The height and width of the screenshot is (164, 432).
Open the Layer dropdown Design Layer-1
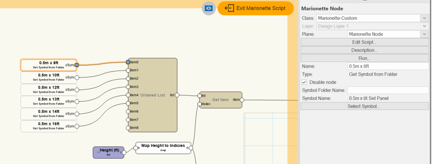[x=372, y=26]
